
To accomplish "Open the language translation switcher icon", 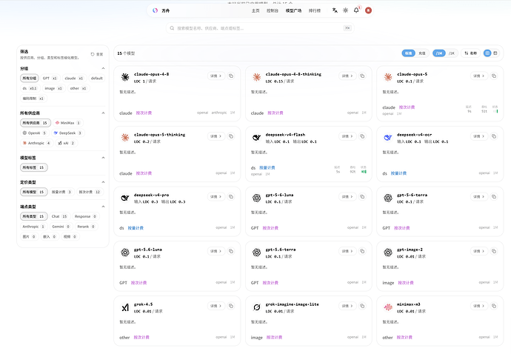I will tap(335, 10).
